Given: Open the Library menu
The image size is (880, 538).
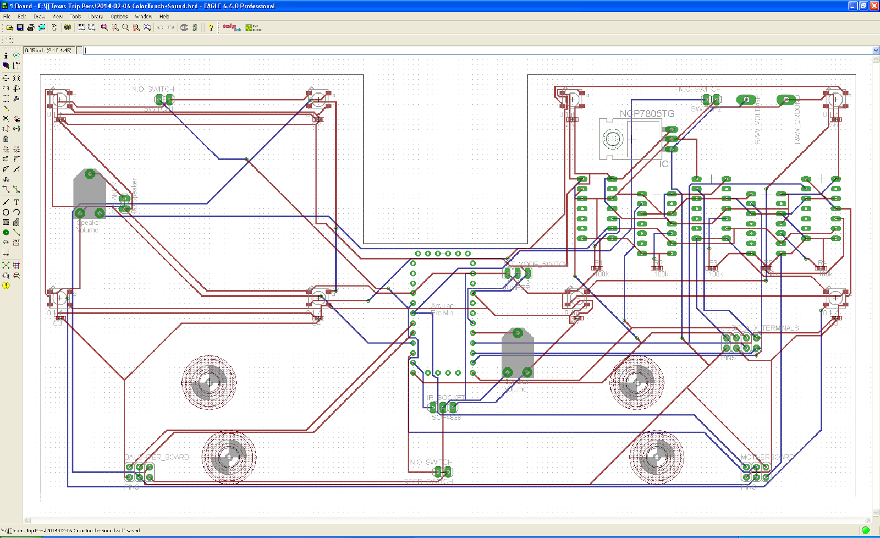Looking at the screenshot, I should click(96, 17).
